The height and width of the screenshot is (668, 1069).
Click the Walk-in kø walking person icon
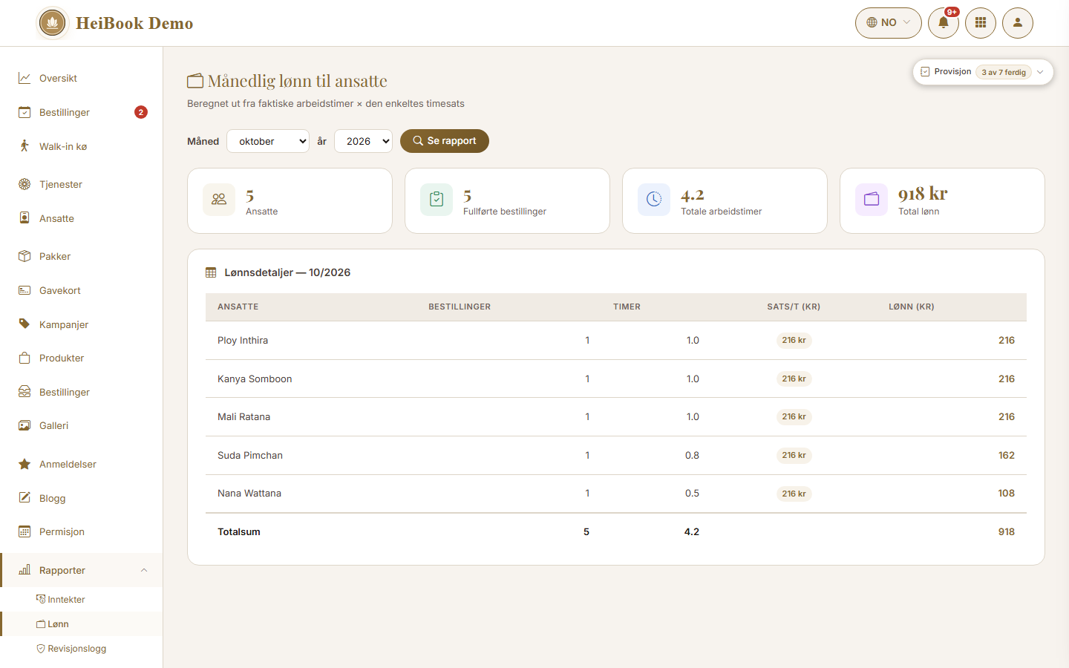(x=24, y=146)
